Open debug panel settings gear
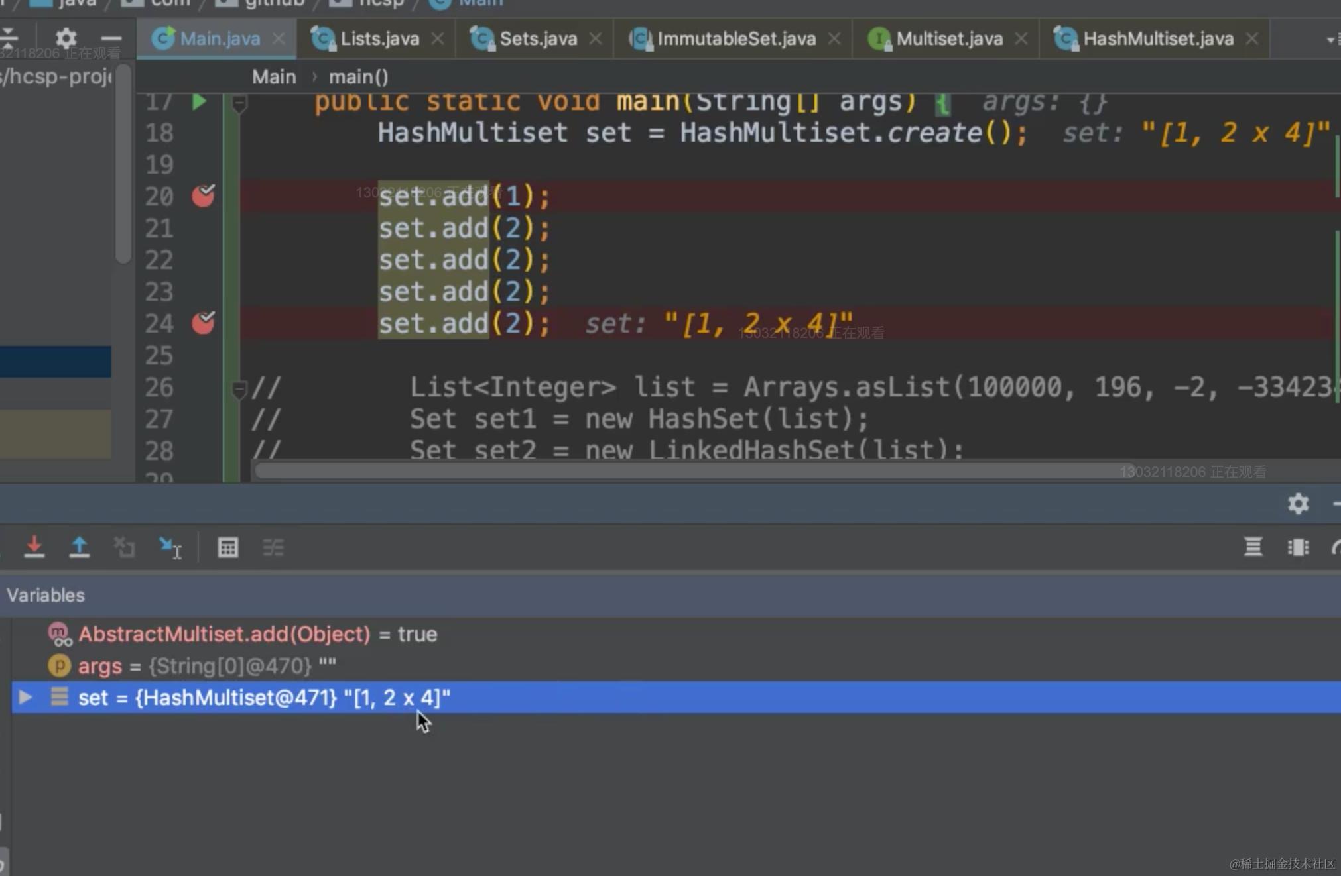Viewport: 1341px width, 876px height. tap(1298, 504)
